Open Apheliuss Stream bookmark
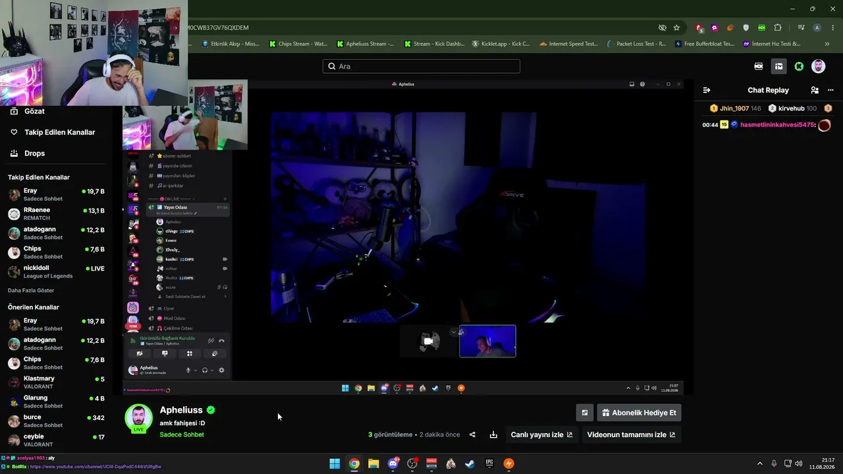 [366, 44]
